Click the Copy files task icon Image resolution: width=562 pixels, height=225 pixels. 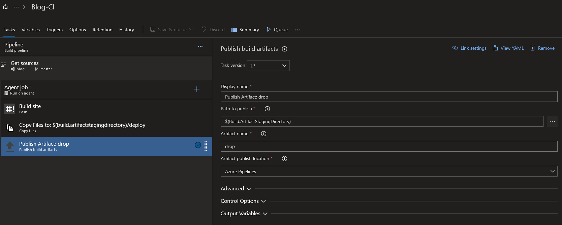(10, 128)
